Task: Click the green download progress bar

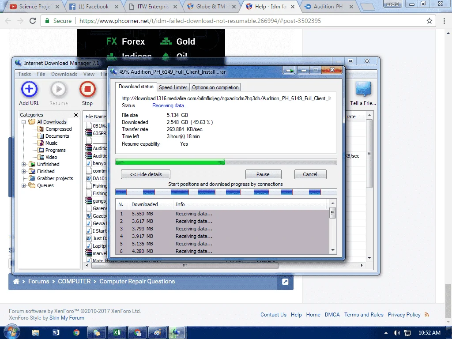Action: point(226,162)
